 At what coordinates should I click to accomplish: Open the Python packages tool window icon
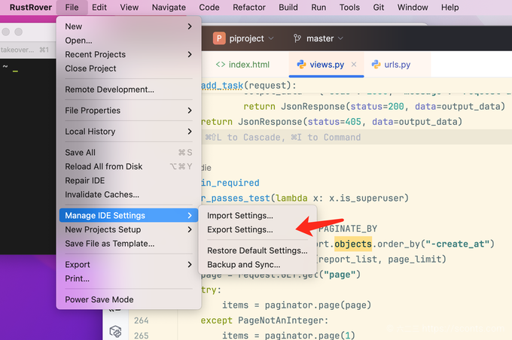(x=115, y=331)
